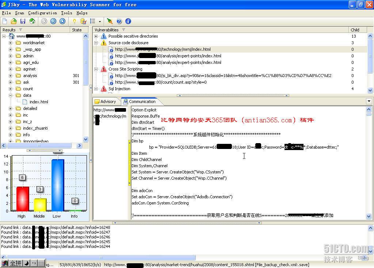
Task: Click the code view scroll down arrow
Action: click(369, 217)
